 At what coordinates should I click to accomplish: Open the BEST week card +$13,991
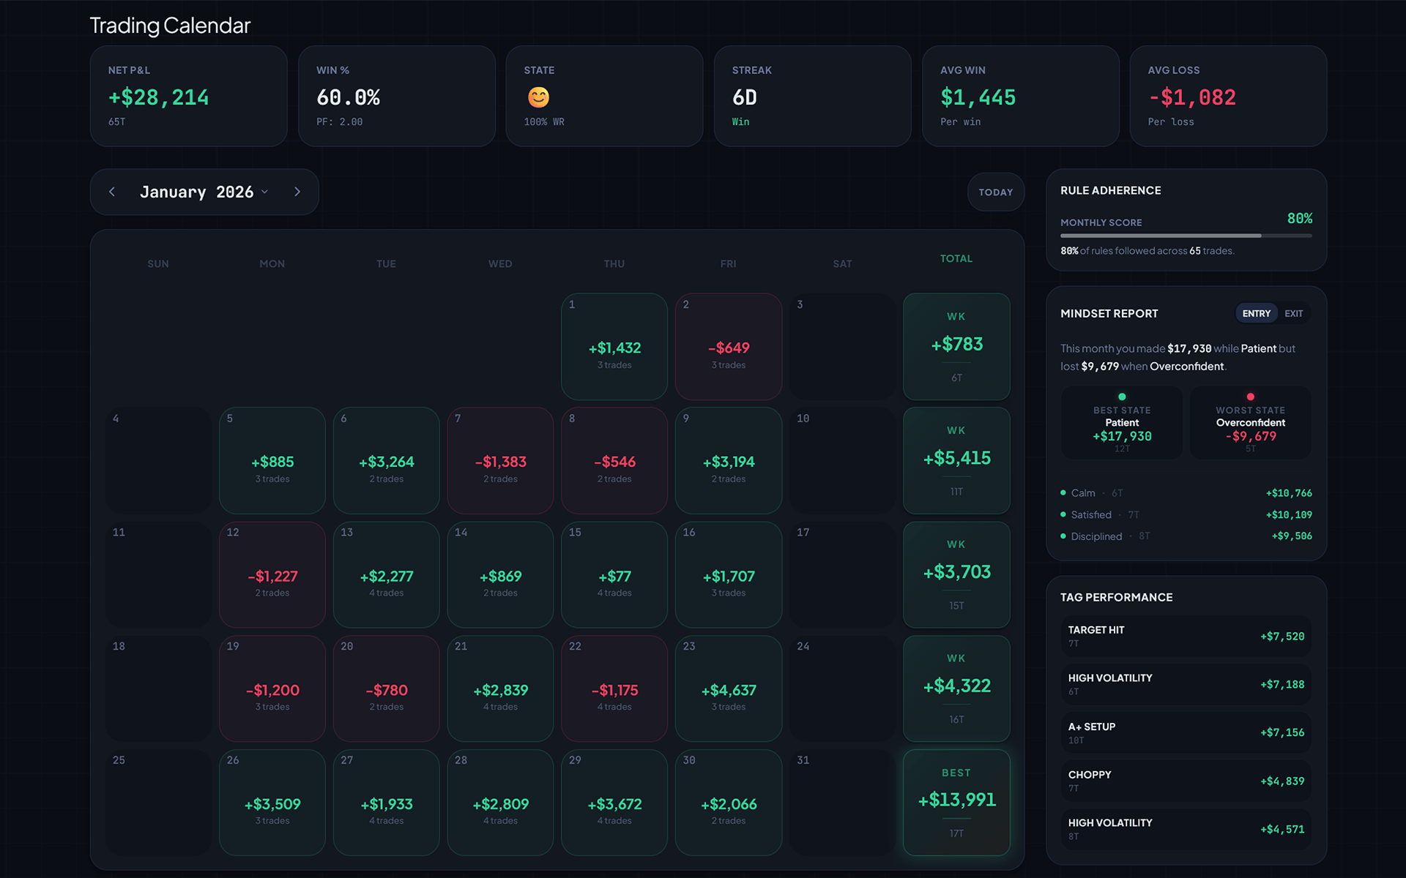(x=956, y=803)
